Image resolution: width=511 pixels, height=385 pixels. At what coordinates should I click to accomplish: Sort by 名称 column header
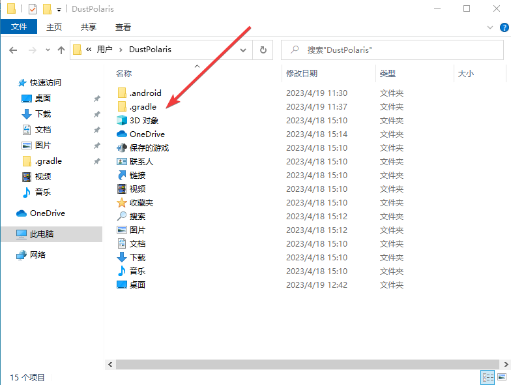124,73
